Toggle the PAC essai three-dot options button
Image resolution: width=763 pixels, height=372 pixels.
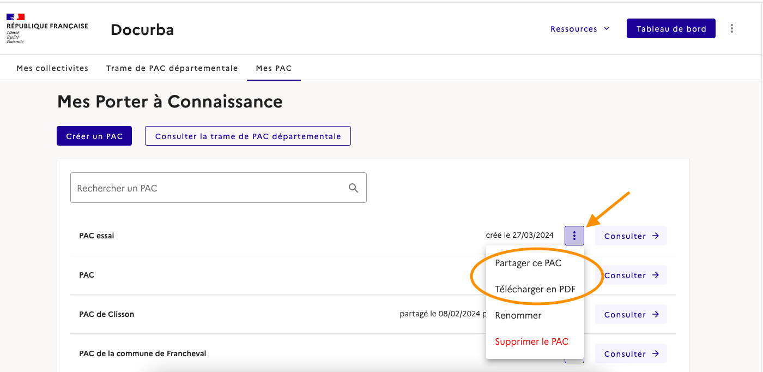(574, 236)
